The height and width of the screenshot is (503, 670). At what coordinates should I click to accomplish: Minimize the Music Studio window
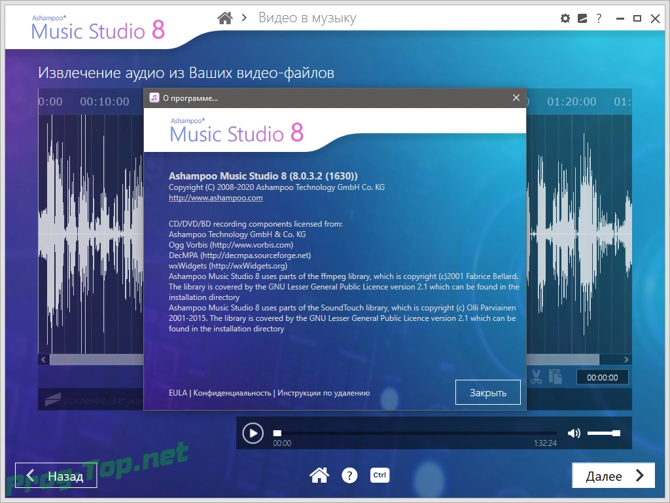coord(620,18)
